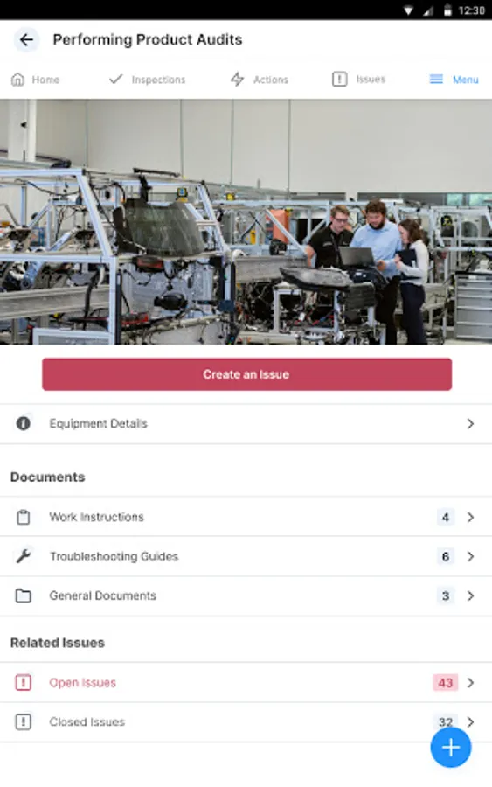Screen dimensions: 492x787
Task: Tap the factory audit header photo
Action: 246,222
